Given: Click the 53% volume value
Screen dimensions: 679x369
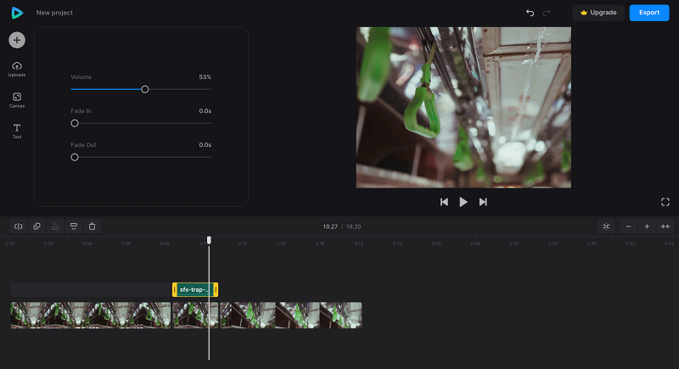Looking at the screenshot, I should [205, 77].
